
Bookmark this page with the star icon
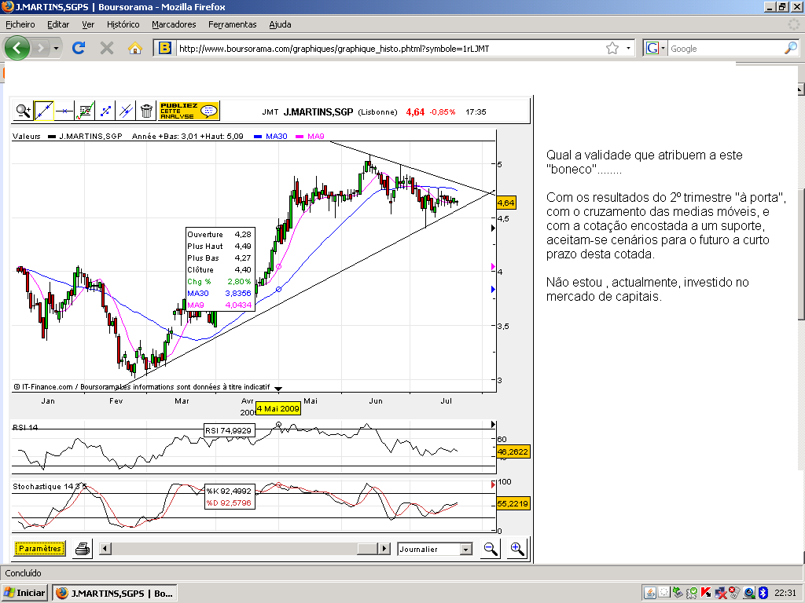tap(612, 48)
